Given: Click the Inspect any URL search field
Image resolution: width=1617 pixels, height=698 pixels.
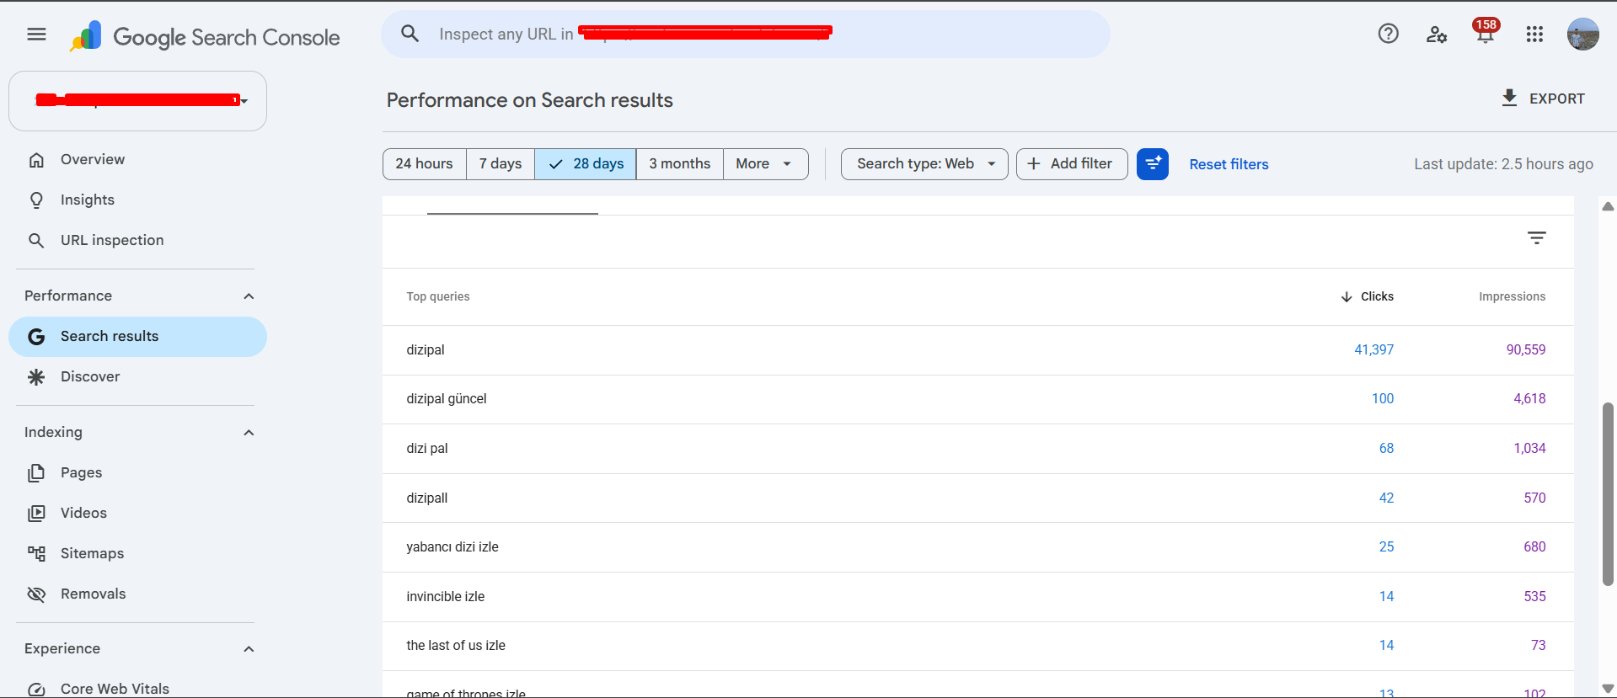Looking at the screenshot, I should (x=746, y=35).
